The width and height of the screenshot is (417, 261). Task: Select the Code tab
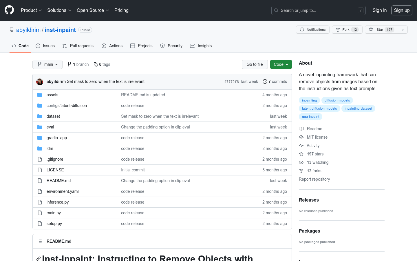point(20,46)
